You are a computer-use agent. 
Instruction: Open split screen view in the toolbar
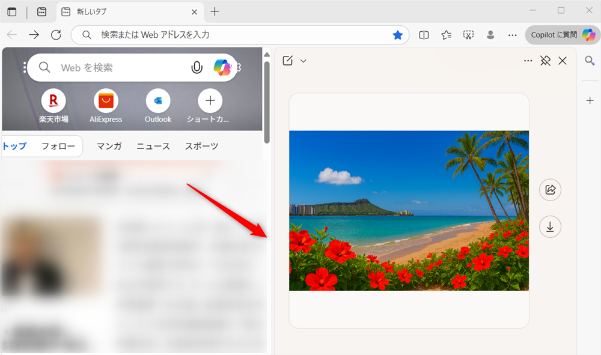coord(424,35)
